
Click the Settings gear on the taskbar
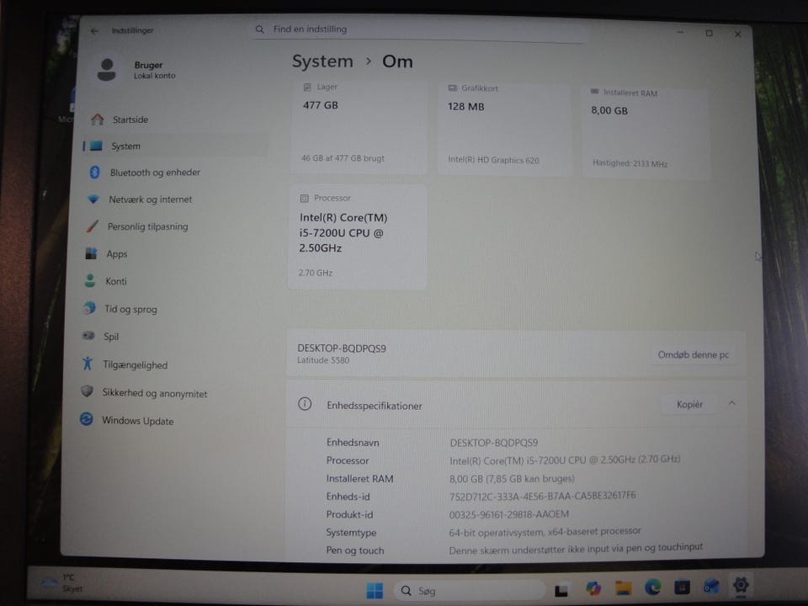pyautogui.click(x=741, y=585)
